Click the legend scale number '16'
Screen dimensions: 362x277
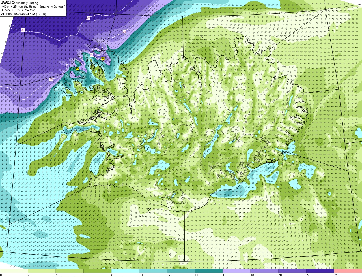pos(224,275)
